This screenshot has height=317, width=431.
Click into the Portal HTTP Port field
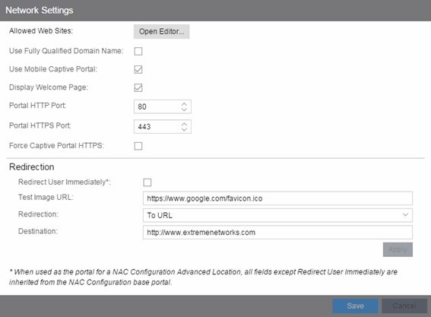[157, 106]
